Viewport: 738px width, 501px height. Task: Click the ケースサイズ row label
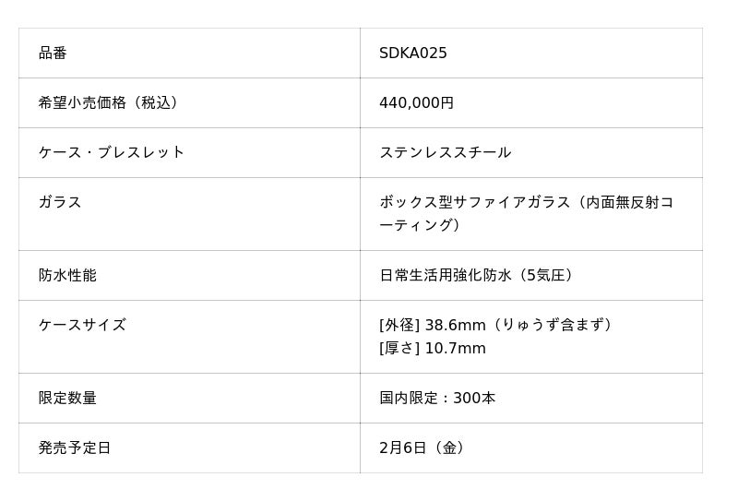pyautogui.click(x=82, y=325)
